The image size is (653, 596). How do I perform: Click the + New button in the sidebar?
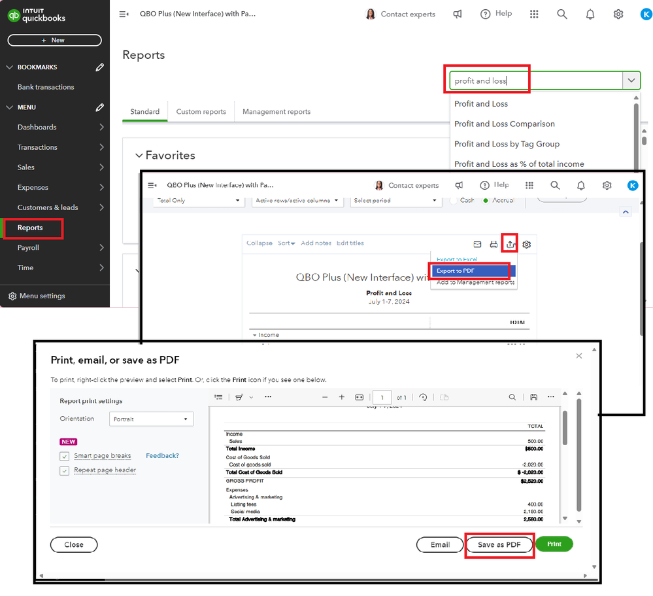[x=54, y=41]
